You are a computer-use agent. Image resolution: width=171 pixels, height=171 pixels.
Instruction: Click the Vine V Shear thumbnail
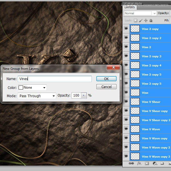tap(135, 102)
